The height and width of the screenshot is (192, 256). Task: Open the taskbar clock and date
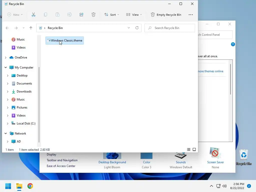tap(237, 186)
